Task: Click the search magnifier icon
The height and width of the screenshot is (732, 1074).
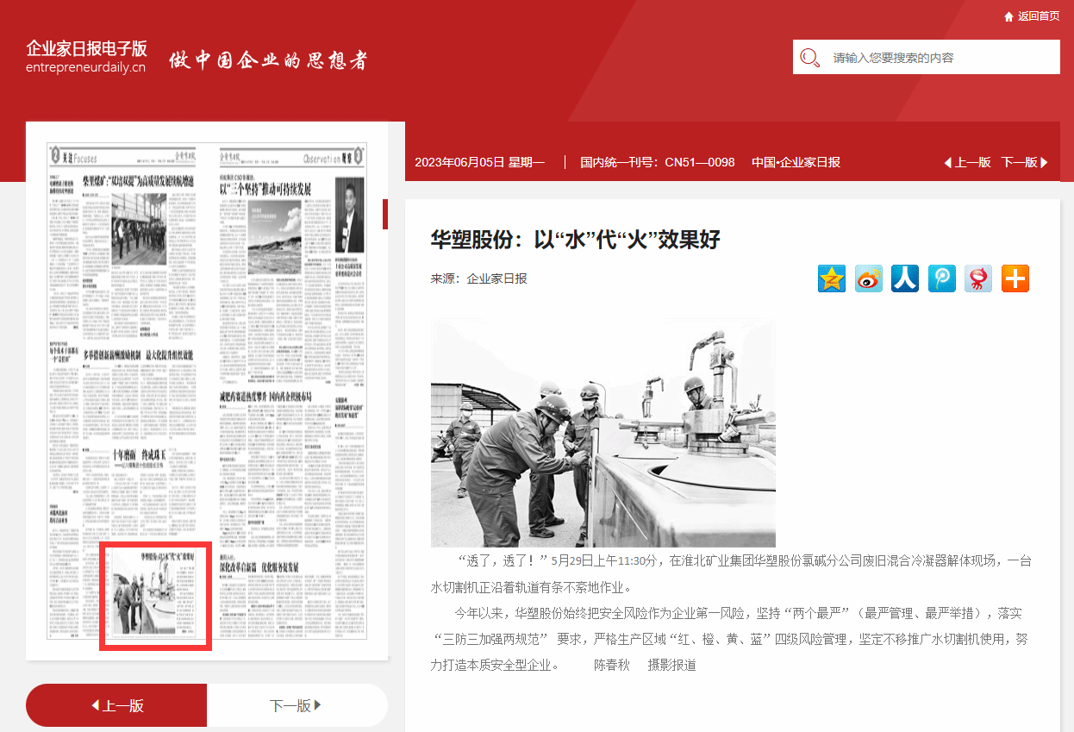Action: [810, 58]
